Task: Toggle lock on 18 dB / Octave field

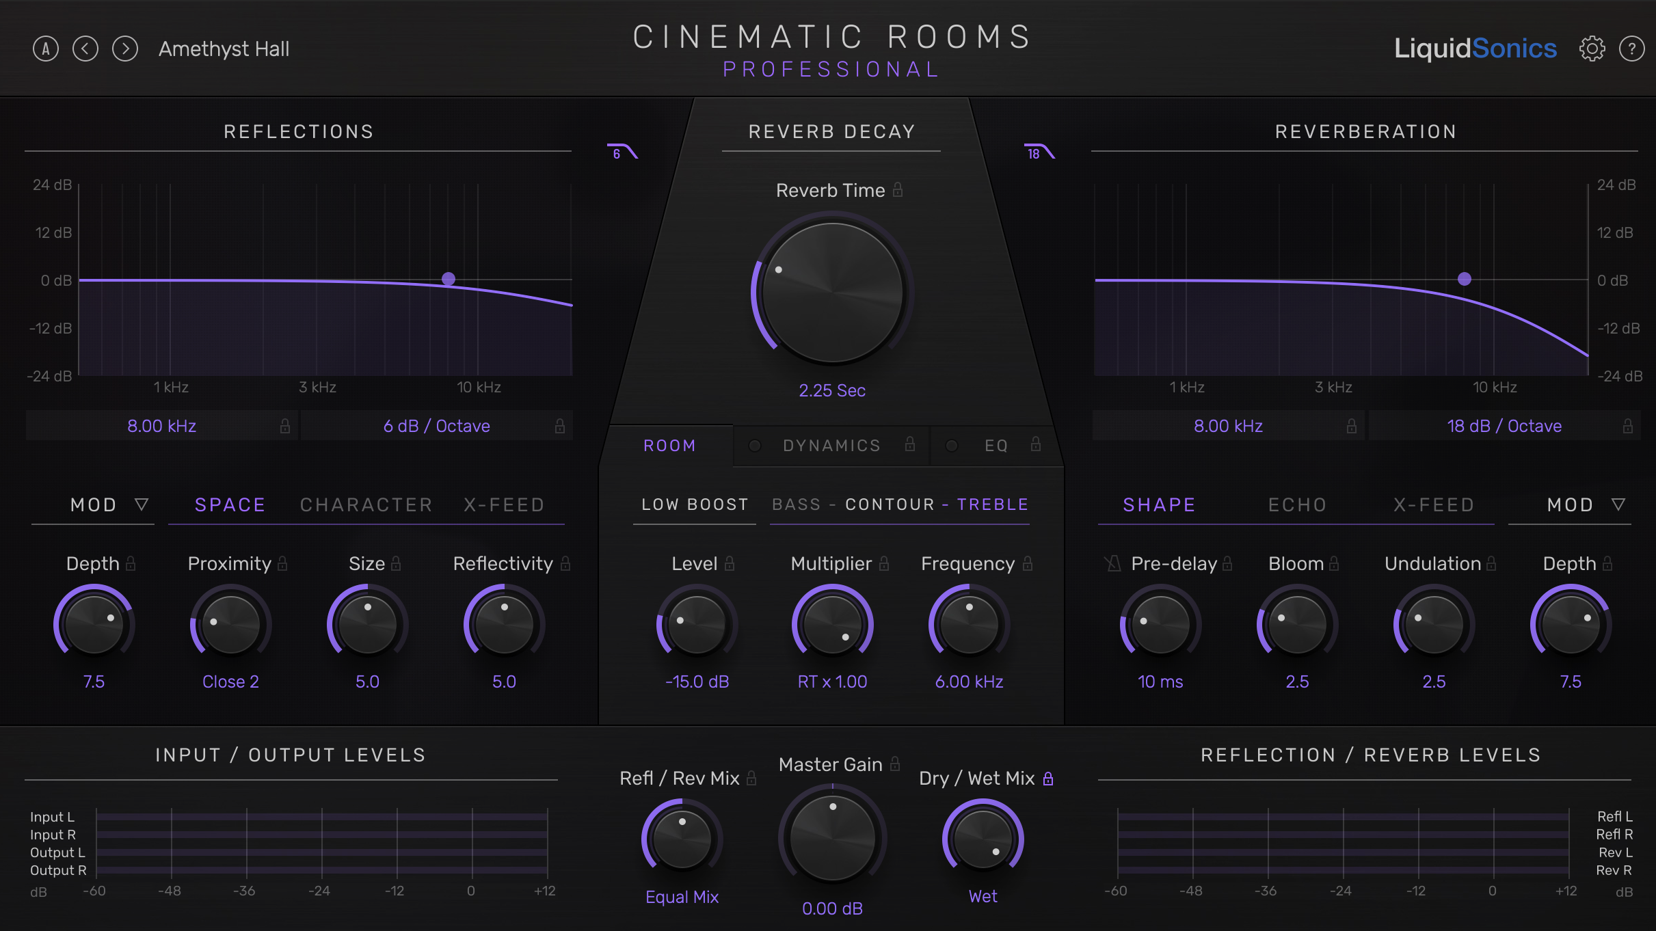Action: pos(1628,426)
